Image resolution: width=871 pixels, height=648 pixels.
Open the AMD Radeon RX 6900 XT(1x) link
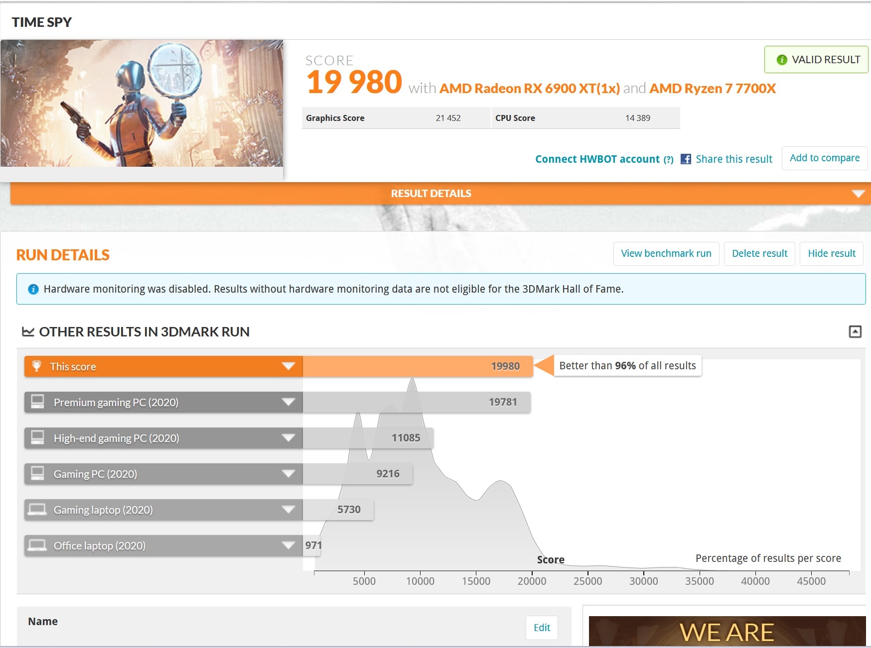(530, 89)
